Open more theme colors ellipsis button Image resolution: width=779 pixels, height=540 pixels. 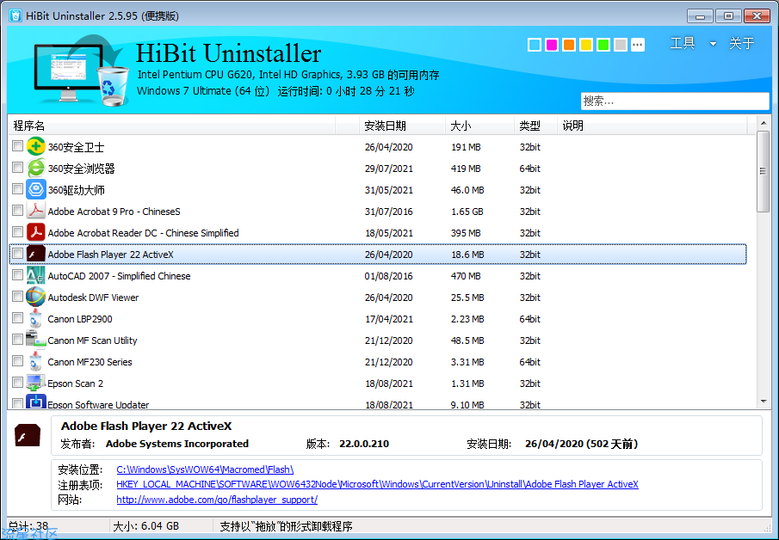638,45
